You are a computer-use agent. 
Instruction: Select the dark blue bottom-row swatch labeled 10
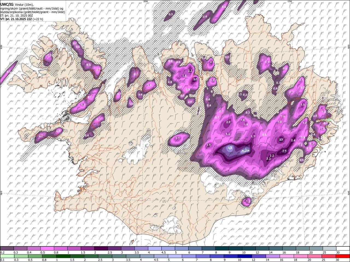(245, 256)
